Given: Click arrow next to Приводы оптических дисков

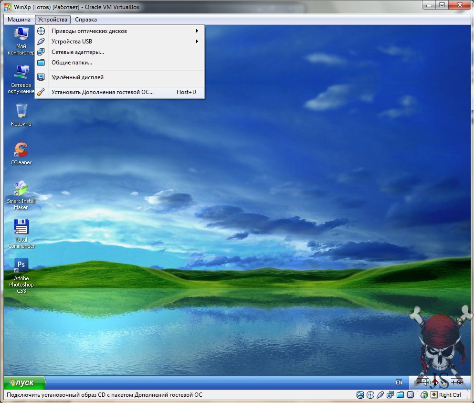Looking at the screenshot, I should (197, 31).
